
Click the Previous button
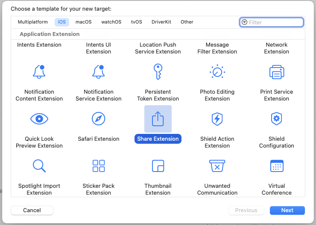coord(246,210)
